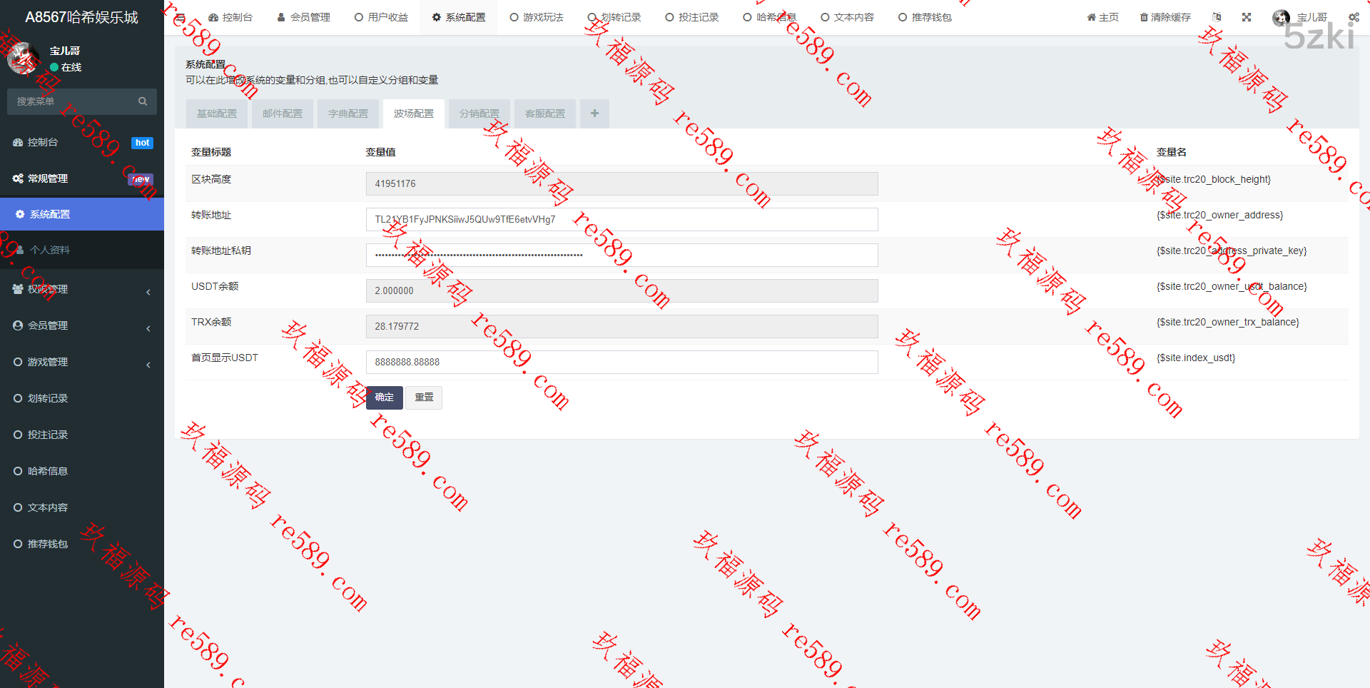This screenshot has width=1370, height=688.
Task: Open the 推荐钱包 tab in the top bar
Action: (925, 17)
